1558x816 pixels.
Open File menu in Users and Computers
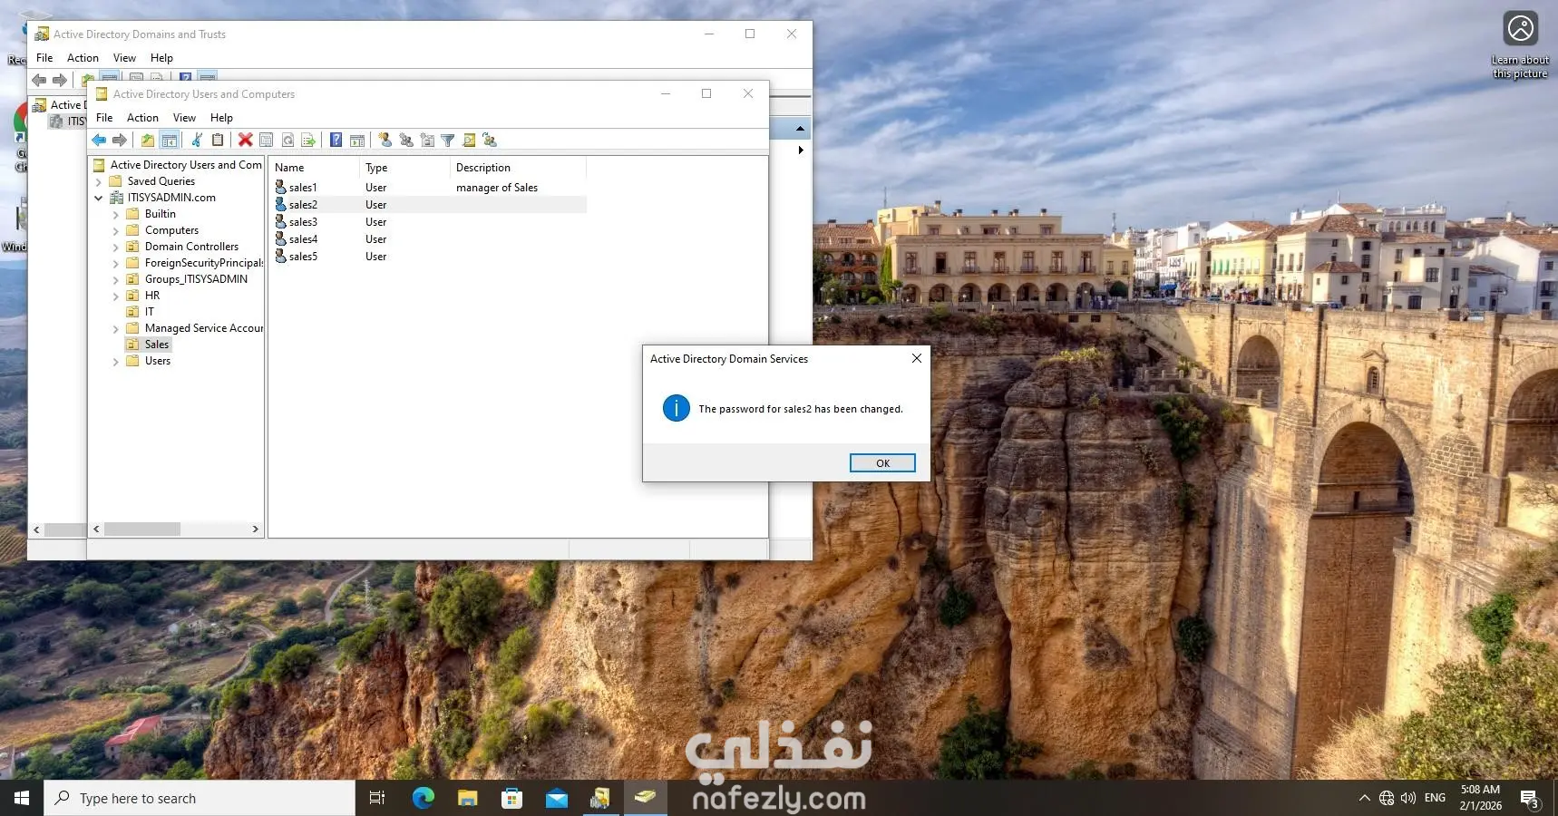pyautogui.click(x=104, y=118)
